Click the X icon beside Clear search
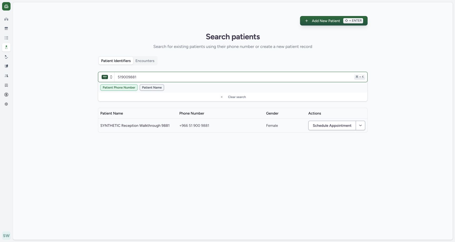The height and width of the screenshot is (242, 455). (x=222, y=97)
